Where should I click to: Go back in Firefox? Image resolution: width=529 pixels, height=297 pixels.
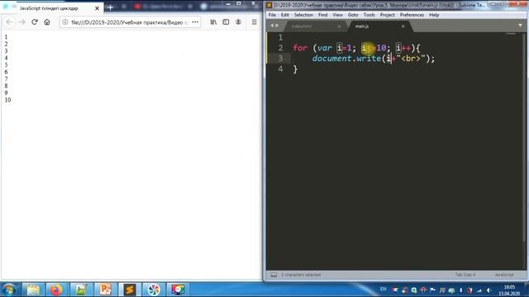click(x=9, y=22)
